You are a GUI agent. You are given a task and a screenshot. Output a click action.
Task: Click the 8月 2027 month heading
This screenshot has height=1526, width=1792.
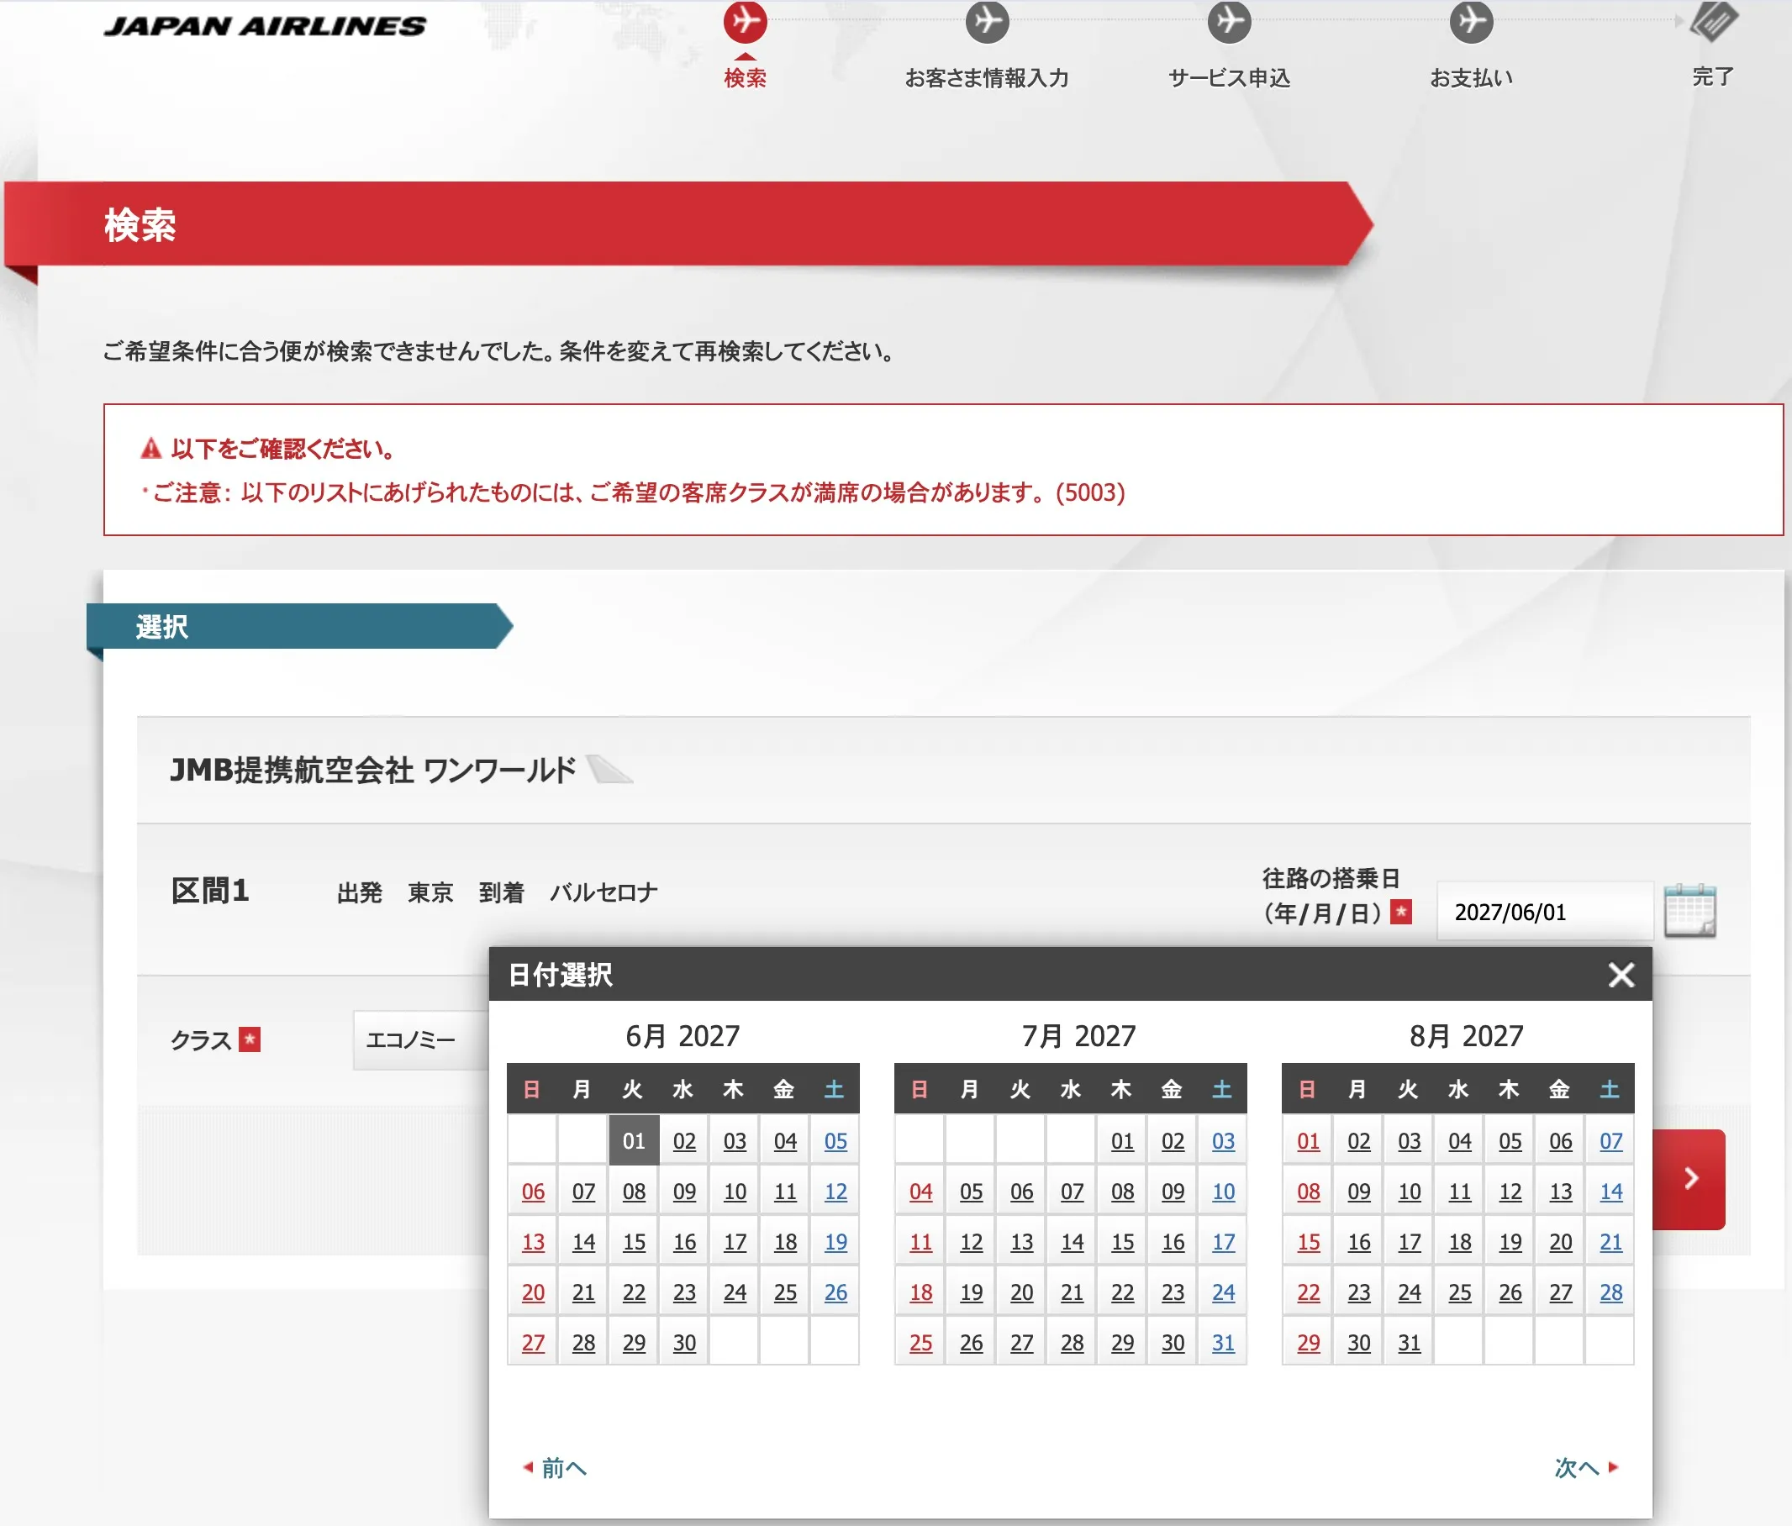tap(1467, 1036)
